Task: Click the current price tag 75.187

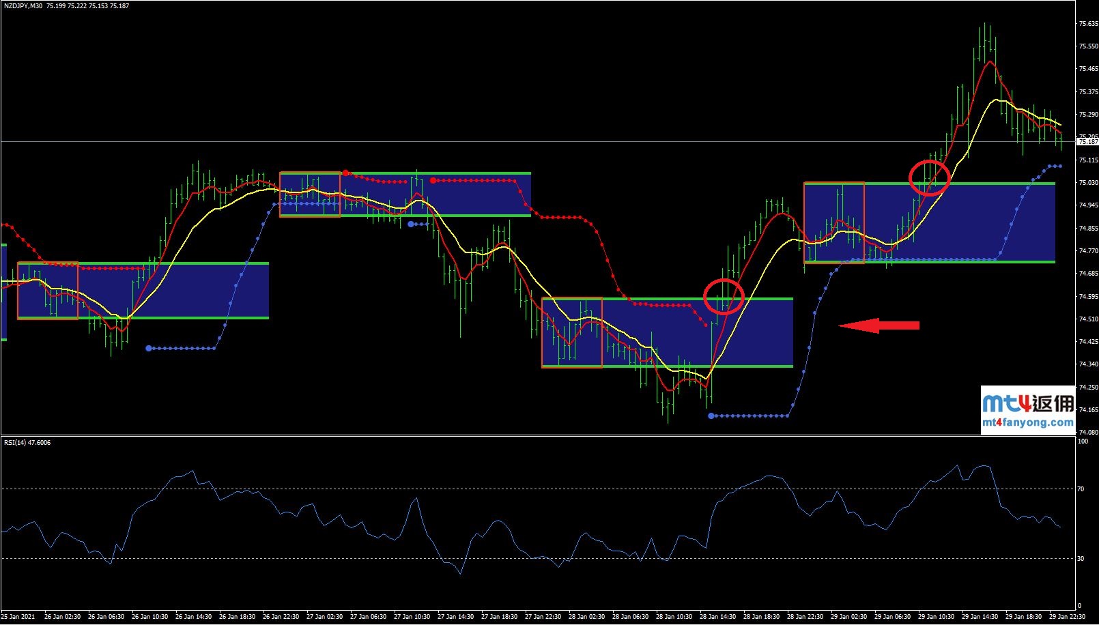Action: coord(1087,142)
